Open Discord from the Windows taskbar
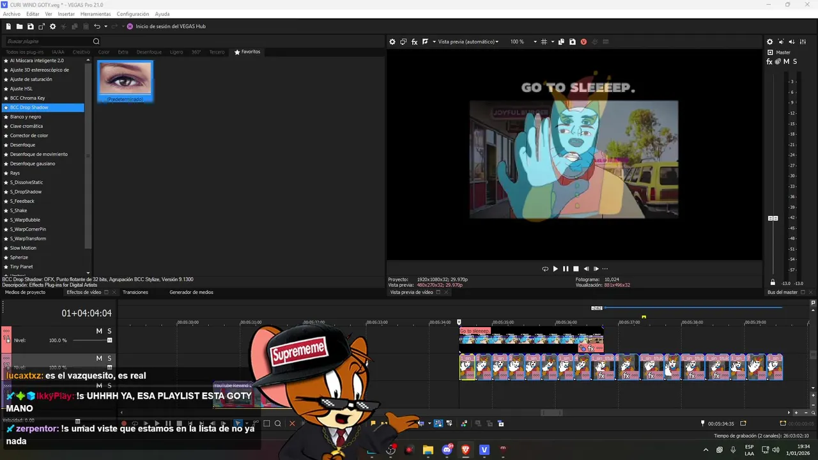 (447, 450)
